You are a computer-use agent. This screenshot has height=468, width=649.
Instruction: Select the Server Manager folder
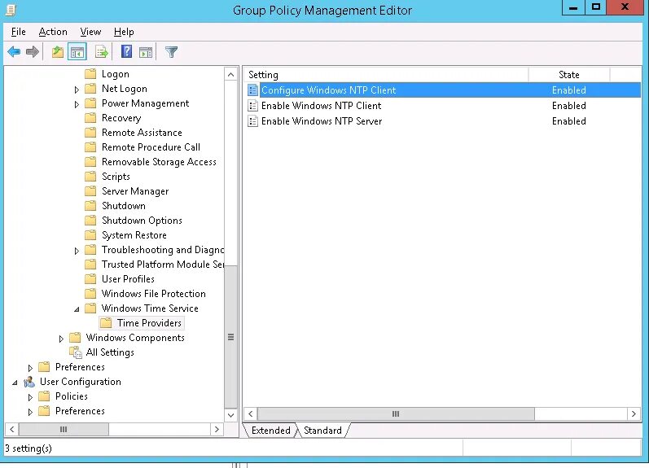pyautogui.click(x=135, y=191)
